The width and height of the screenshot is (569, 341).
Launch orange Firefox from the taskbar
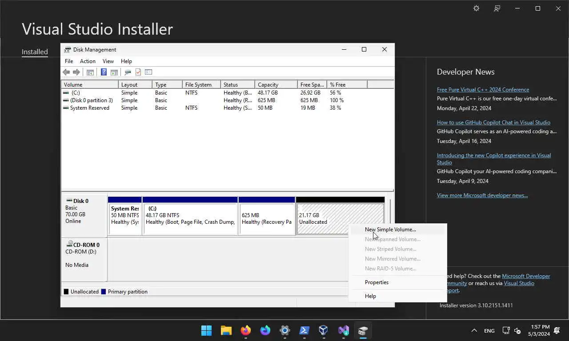[246, 330]
